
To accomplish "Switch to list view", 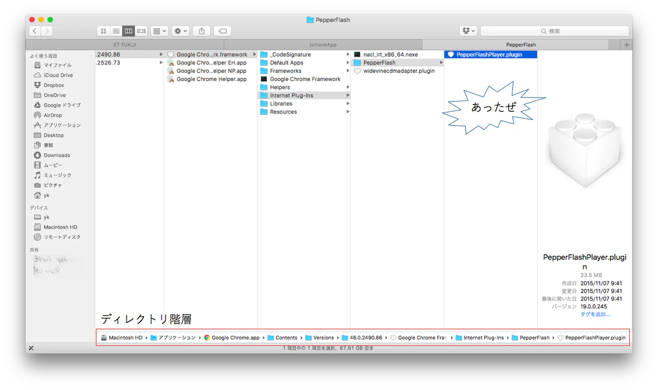I will [x=116, y=31].
